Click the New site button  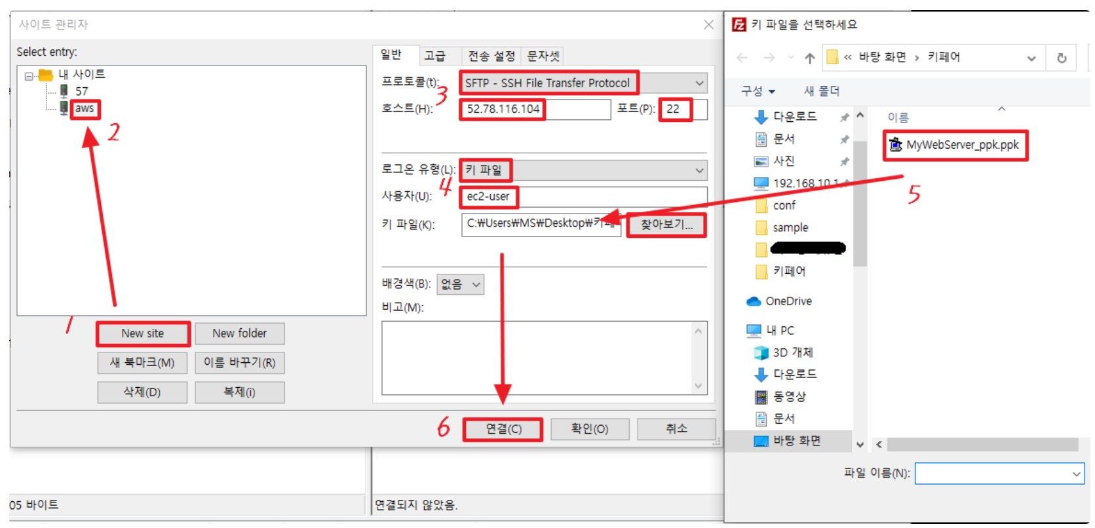point(143,333)
